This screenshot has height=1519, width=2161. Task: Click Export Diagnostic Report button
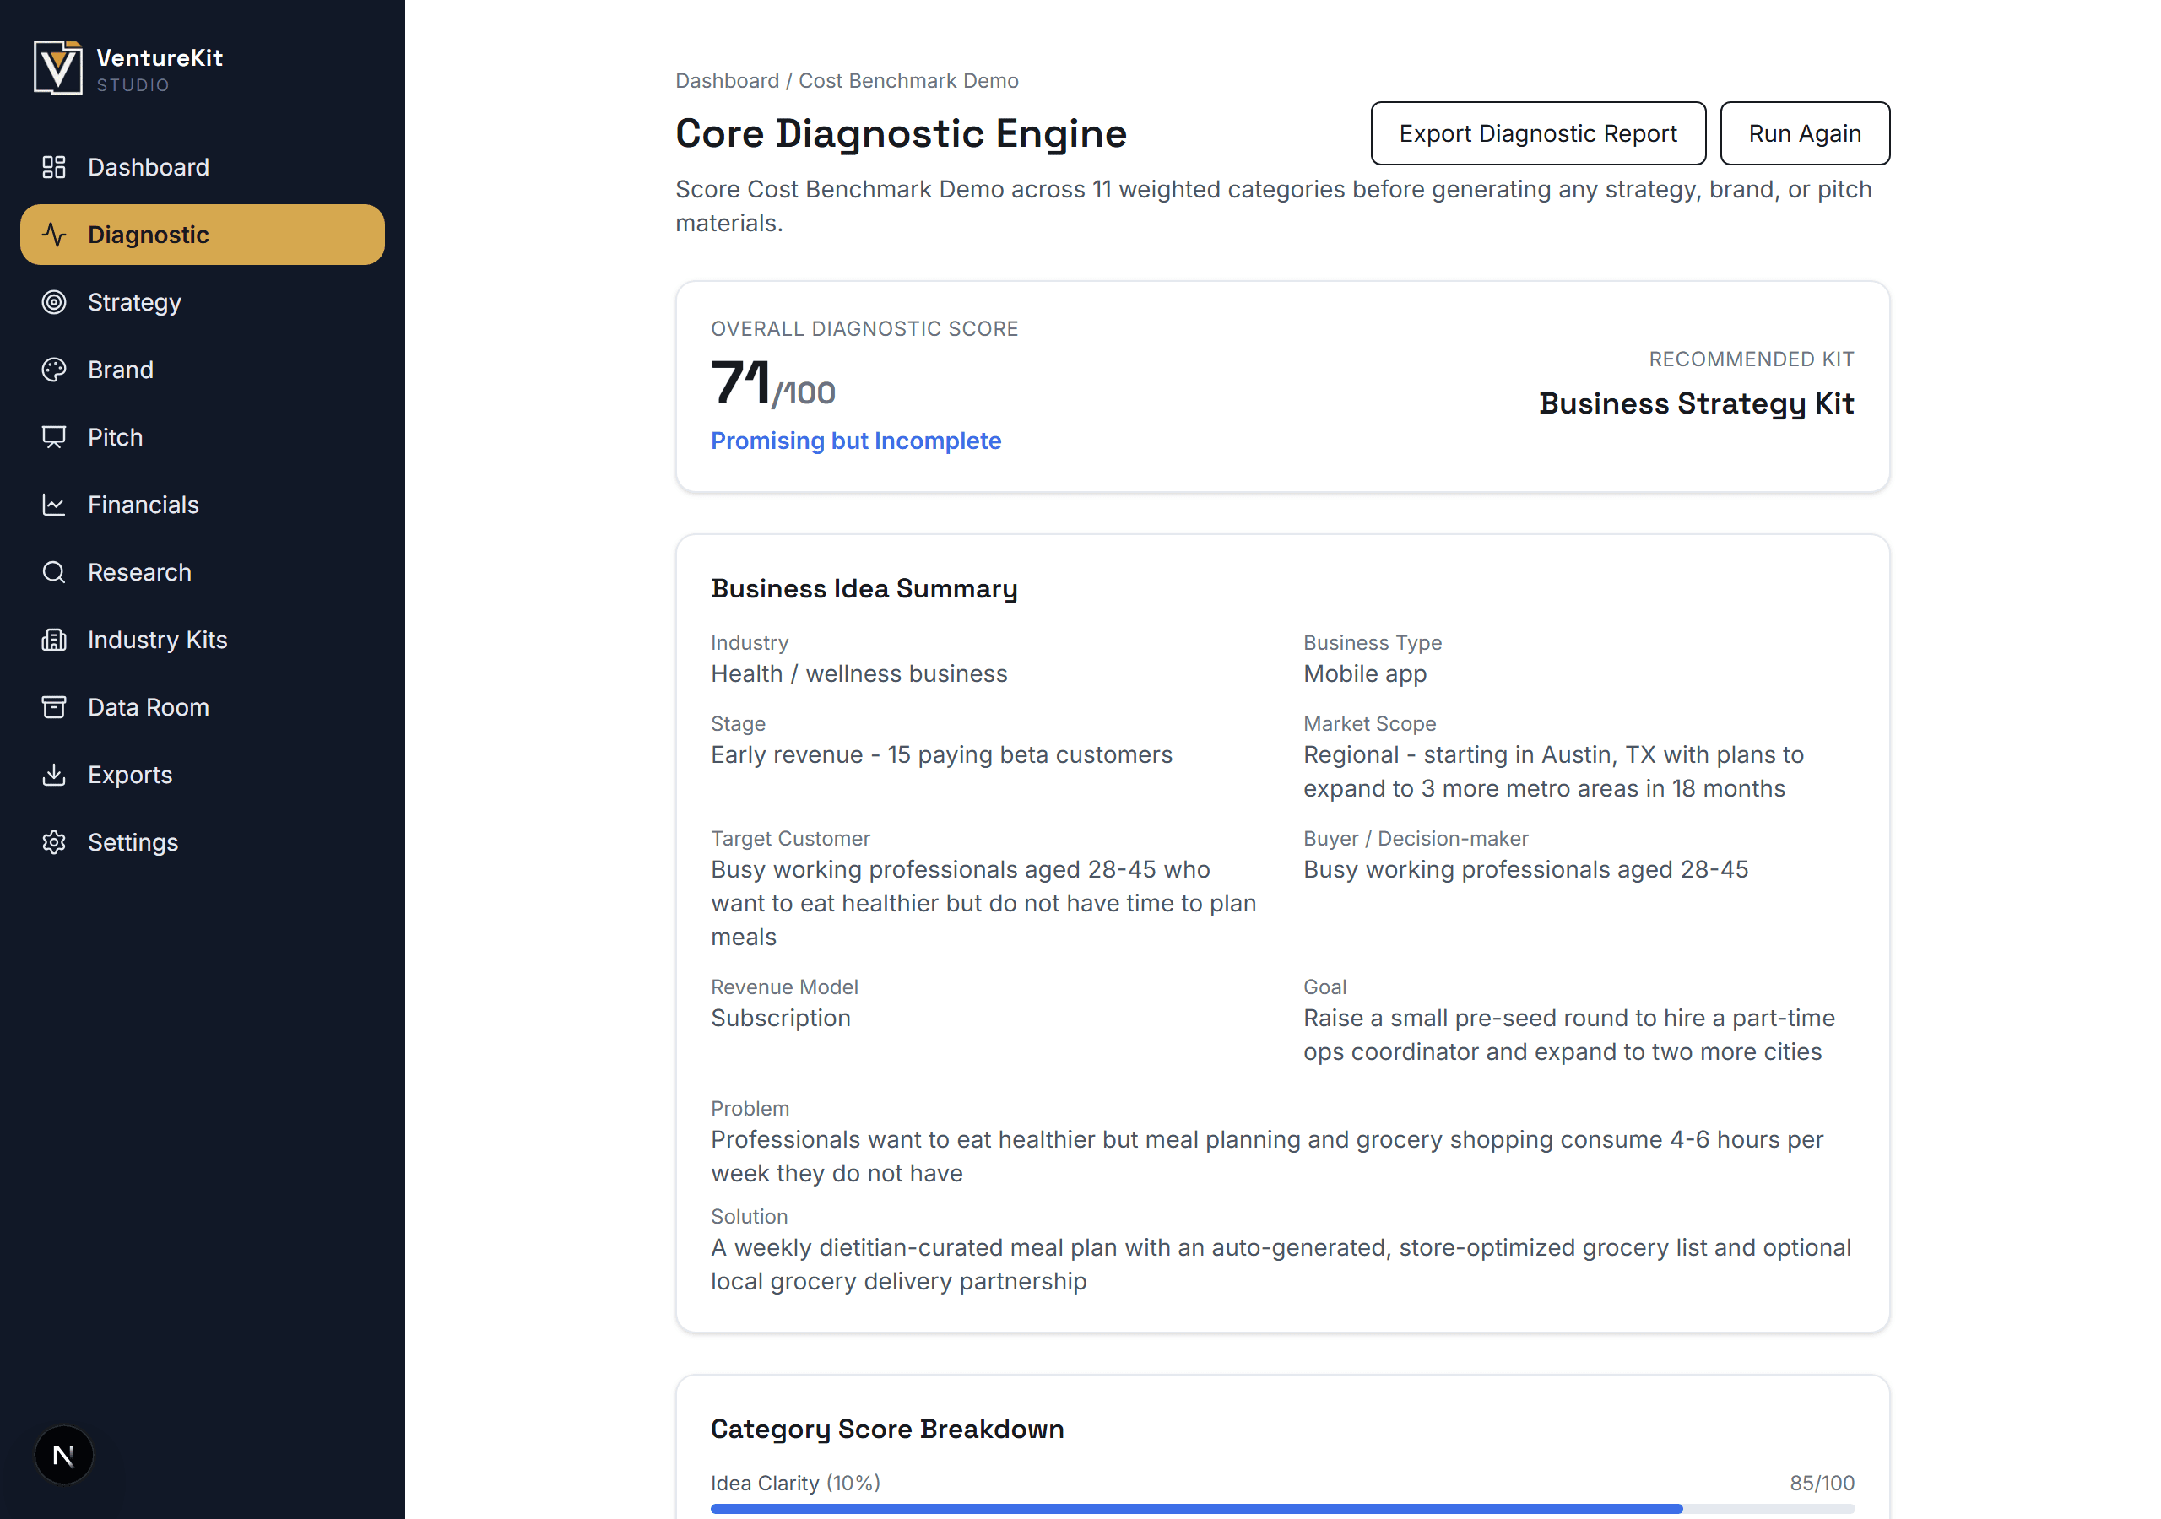tap(1538, 133)
